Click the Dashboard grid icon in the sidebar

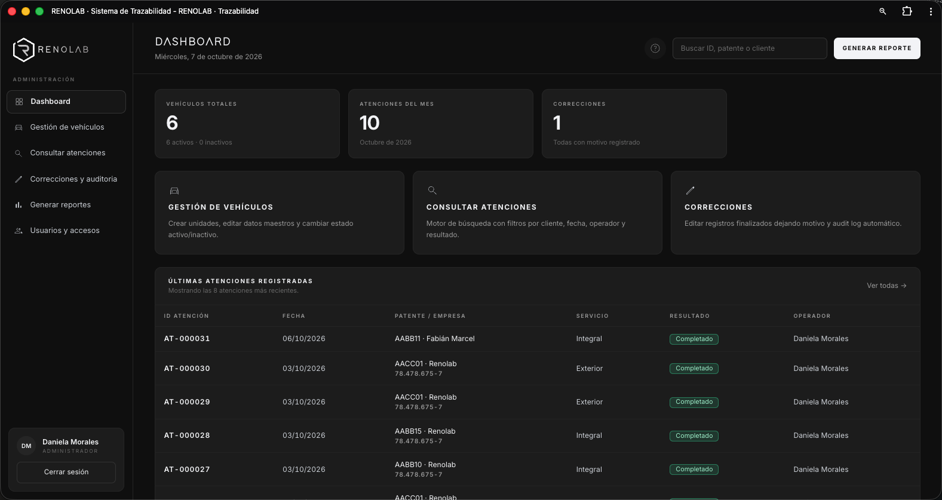(x=19, y=102)
